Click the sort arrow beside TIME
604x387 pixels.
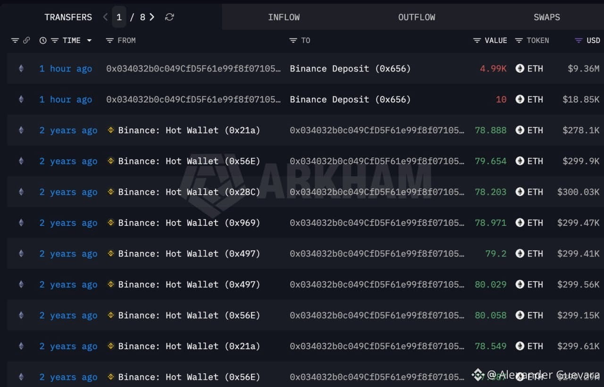[89, 41]
